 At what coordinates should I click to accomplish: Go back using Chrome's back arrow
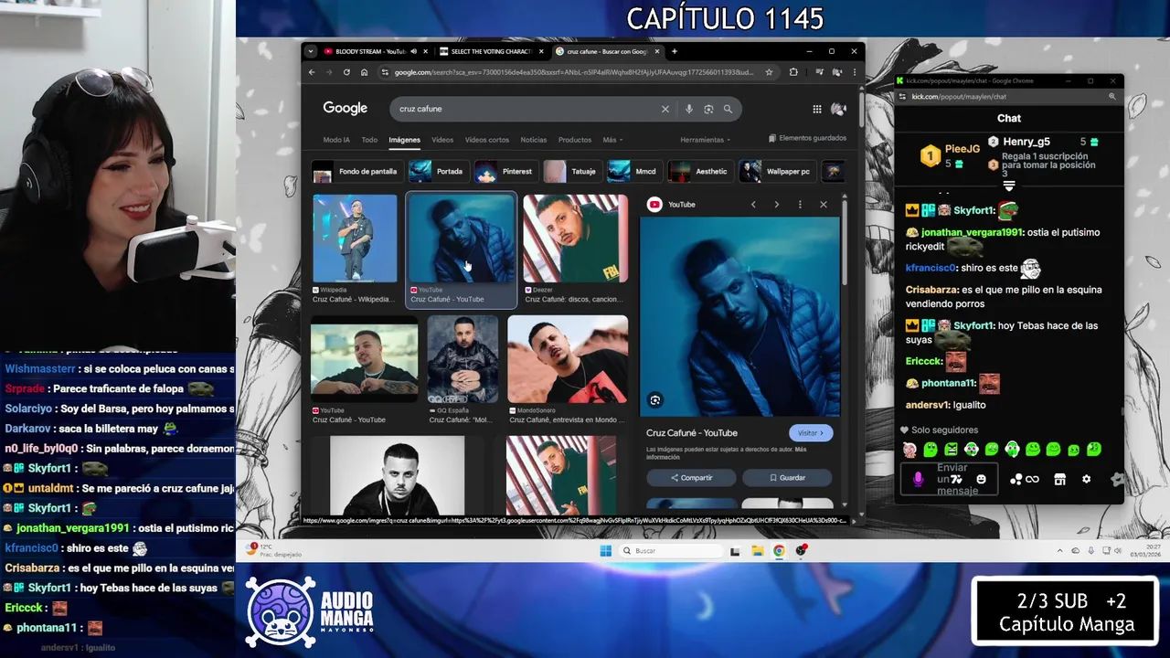pyautogui.click(x=312, y=72)
